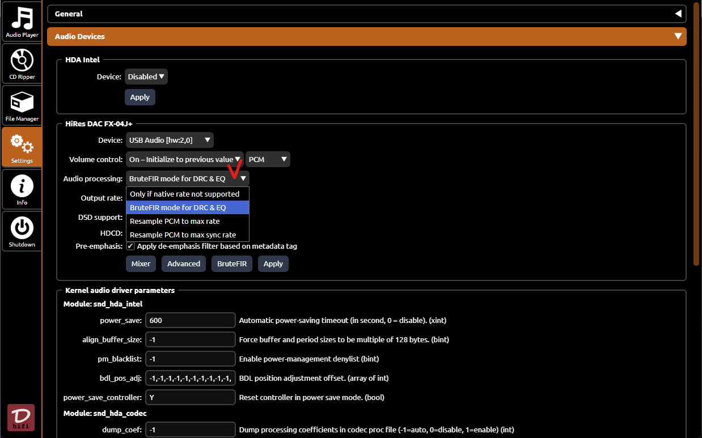Open the PCM mixer dropdown

pos(268,159)
